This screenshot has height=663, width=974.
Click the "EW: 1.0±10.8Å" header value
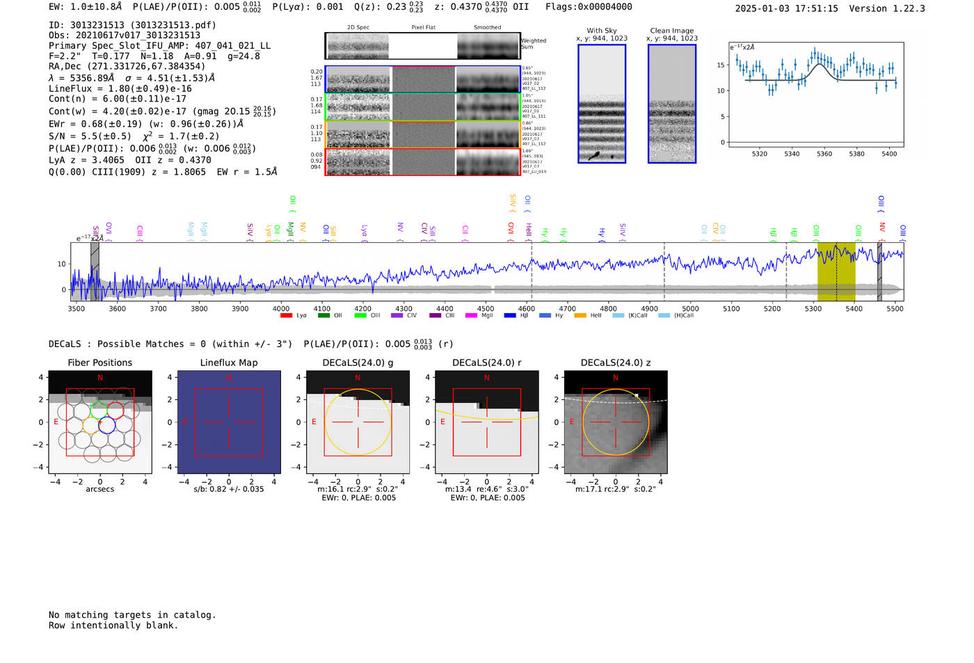(x=86, y=7)
